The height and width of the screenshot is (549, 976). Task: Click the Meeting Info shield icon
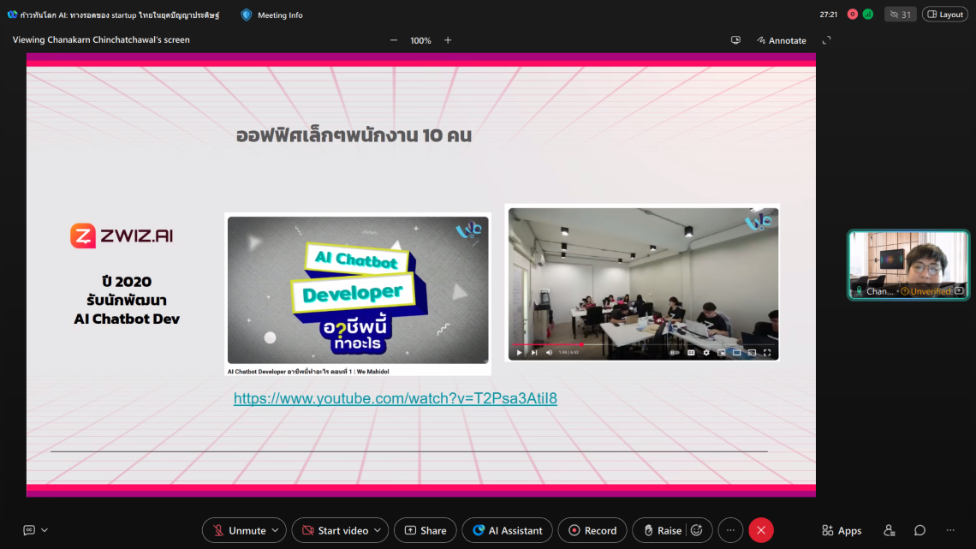point(247,15)
